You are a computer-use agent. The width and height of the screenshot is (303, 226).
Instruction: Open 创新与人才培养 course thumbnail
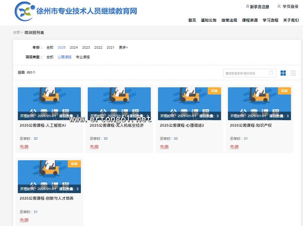pyautogui.click(x=49, y=176)
